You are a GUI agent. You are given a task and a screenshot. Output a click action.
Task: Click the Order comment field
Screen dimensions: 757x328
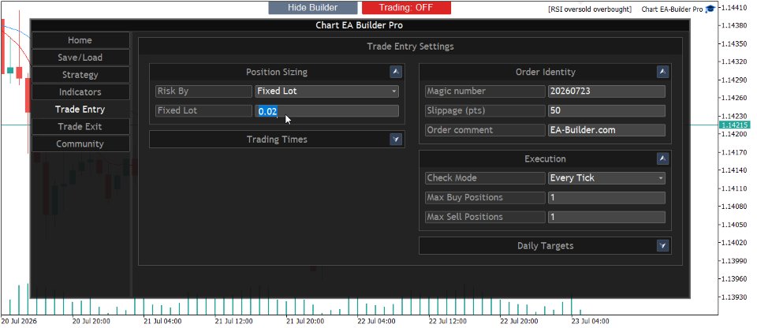coord(606,130)
